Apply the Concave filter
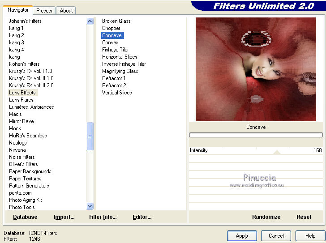 coord(242,236)
